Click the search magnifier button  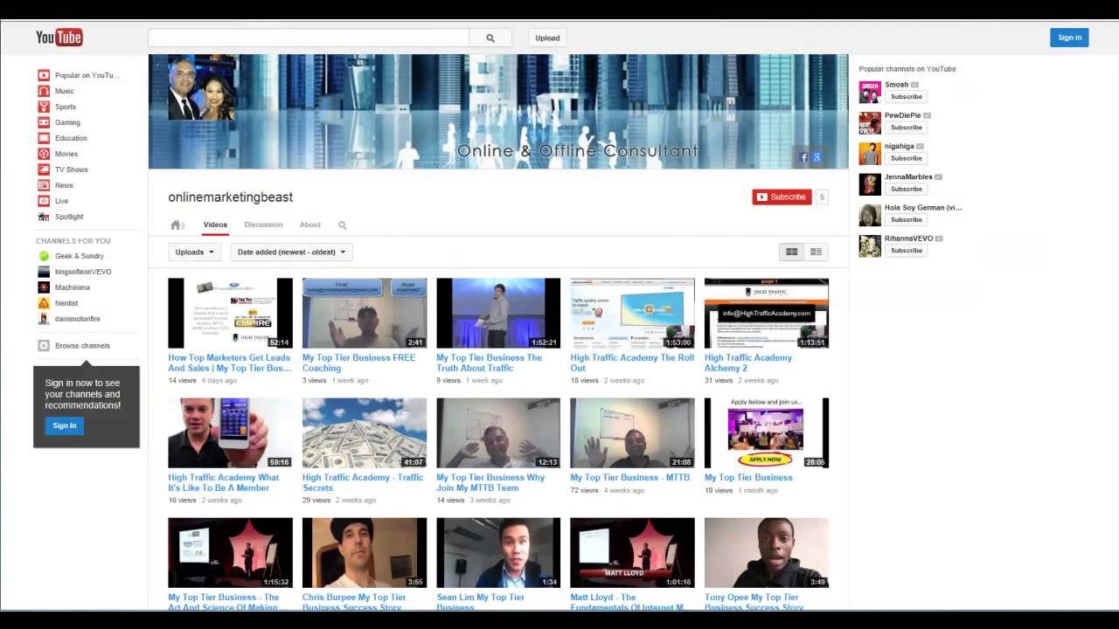point(490,38)
